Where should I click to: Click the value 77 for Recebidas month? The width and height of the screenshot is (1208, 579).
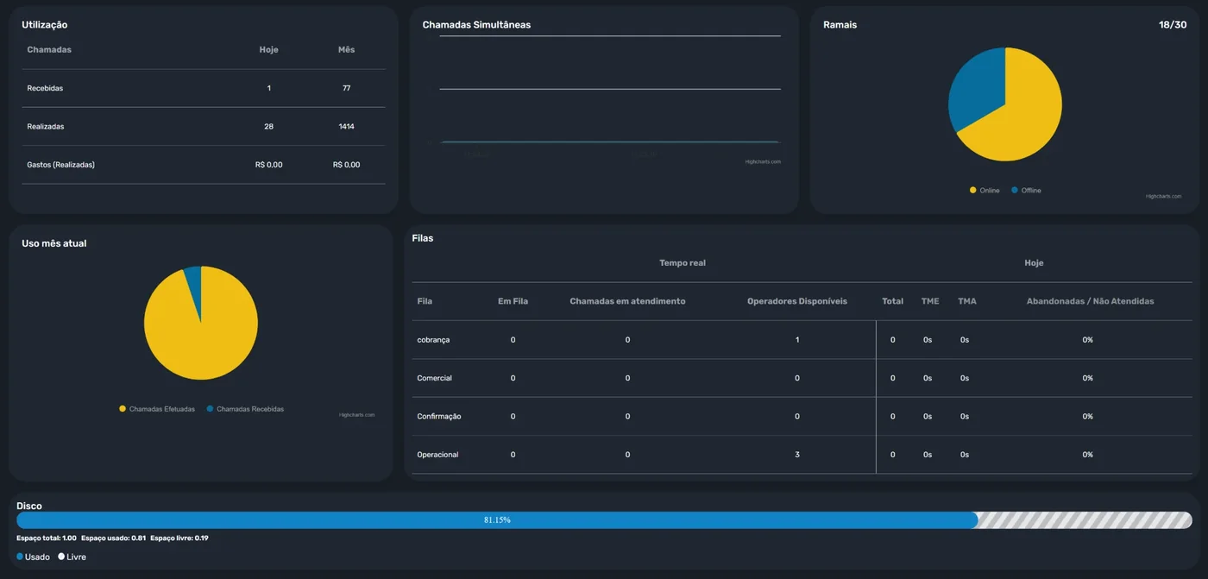(346, 88)
